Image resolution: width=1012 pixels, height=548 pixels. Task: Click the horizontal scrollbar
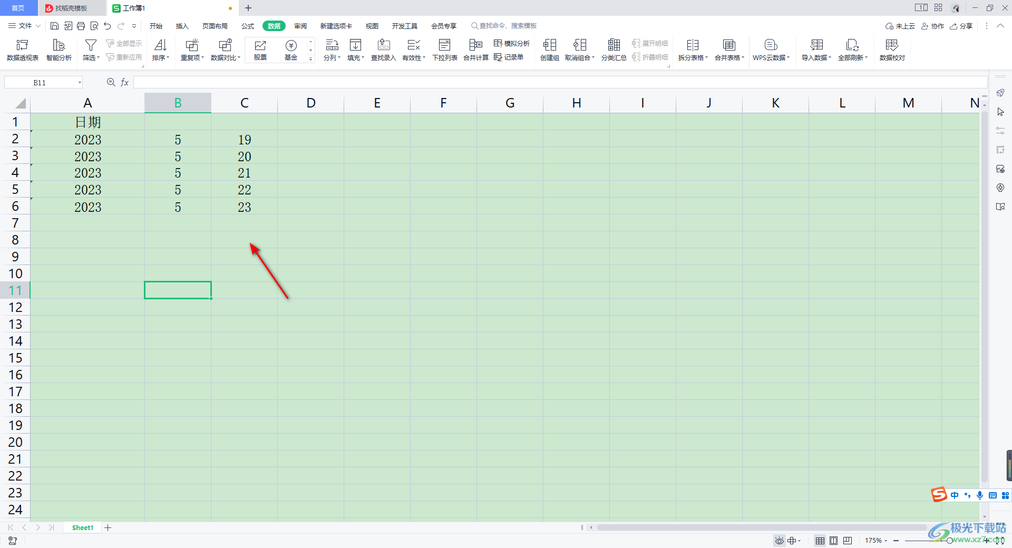762,527
